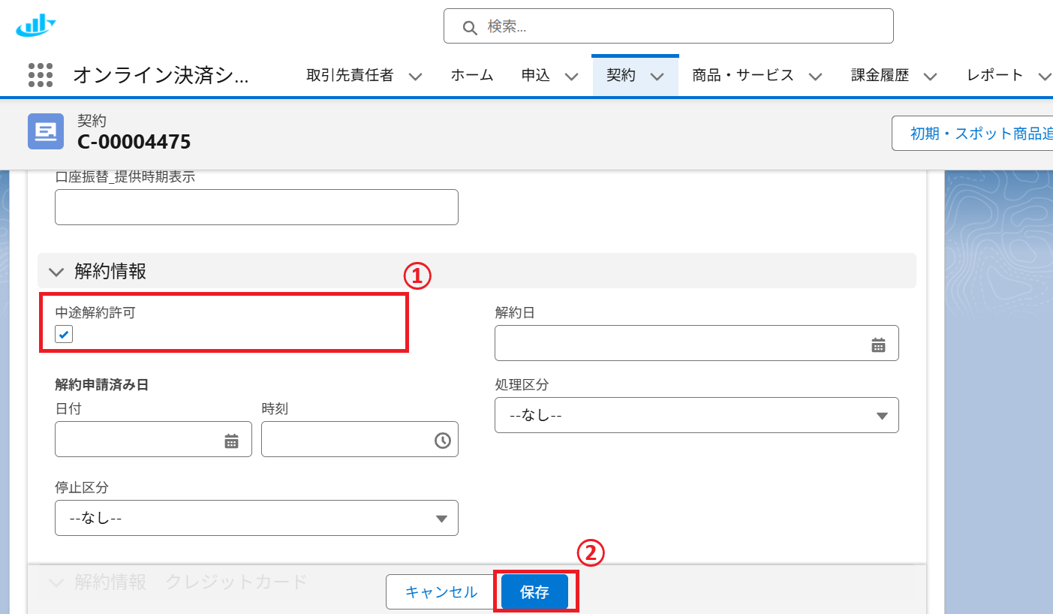Click the contract record icon next to C-00004475

tap(45, 131)
